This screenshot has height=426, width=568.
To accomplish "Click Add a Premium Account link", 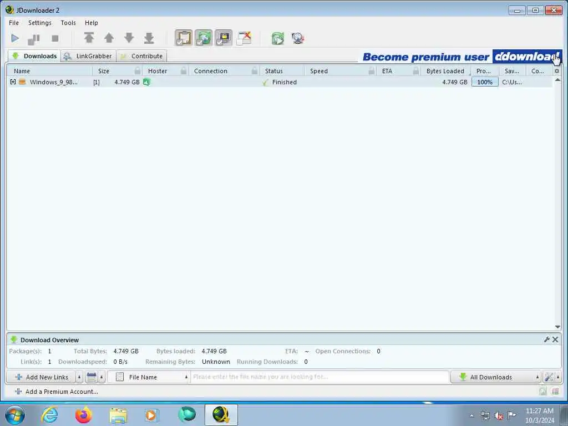I will (x=57, y=392).
